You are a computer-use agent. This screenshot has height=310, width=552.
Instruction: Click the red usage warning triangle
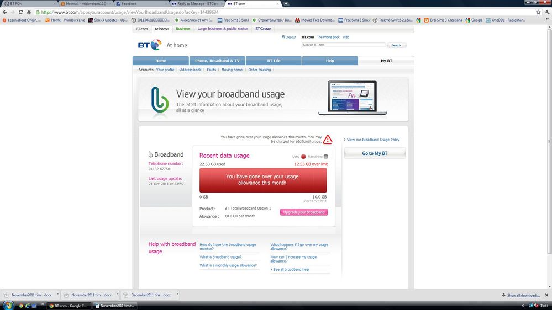328,140
